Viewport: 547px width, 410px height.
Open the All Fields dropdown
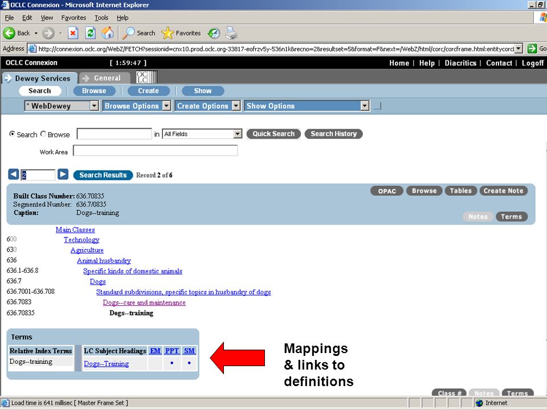click(x=238, y=134)
